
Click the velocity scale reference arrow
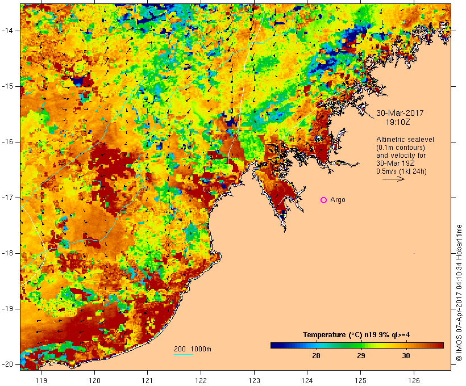[x=393, y=179]
